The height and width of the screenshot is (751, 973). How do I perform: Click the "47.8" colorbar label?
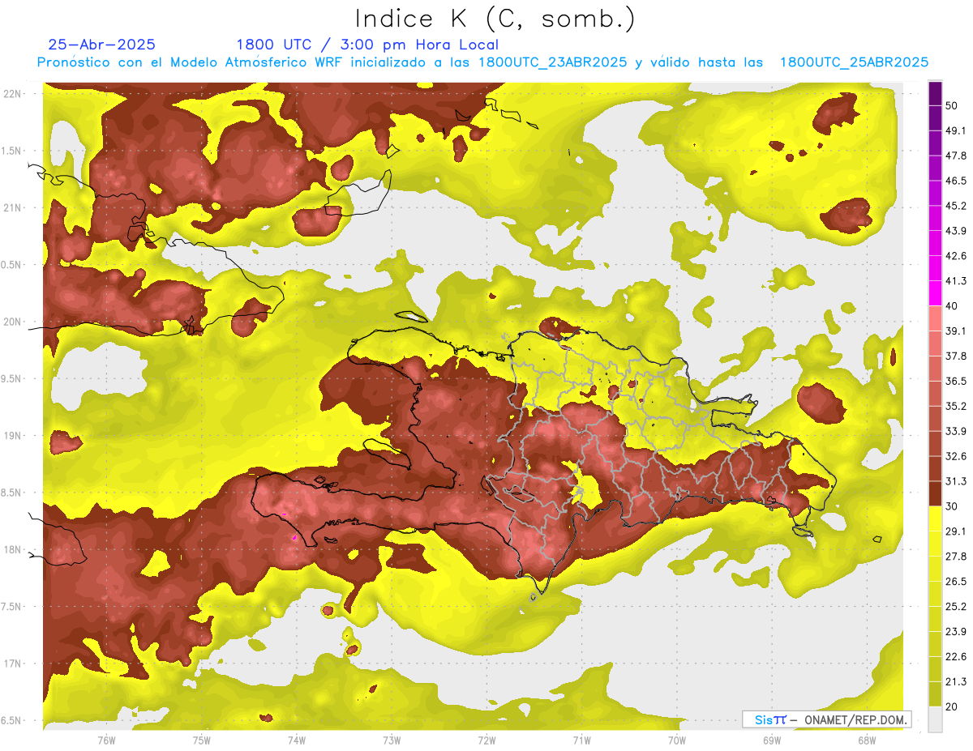pos(956,156)
